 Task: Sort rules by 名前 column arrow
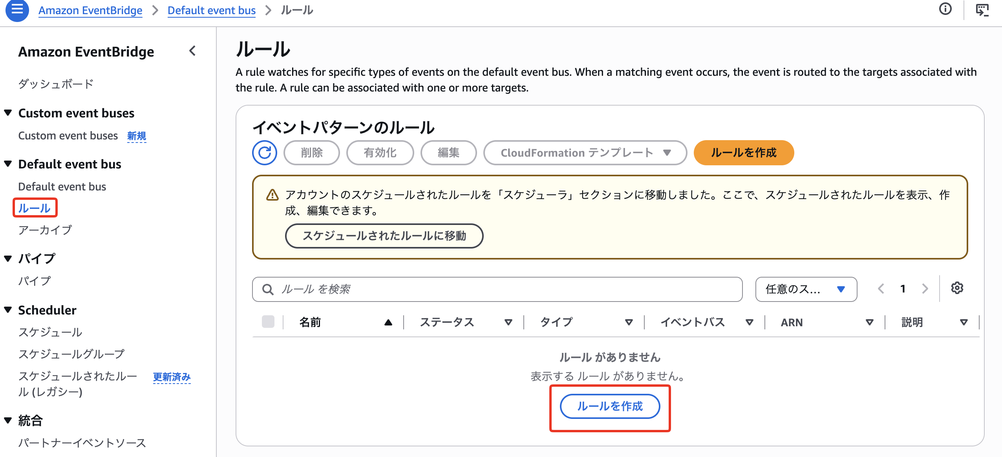(x=388, y=322)
